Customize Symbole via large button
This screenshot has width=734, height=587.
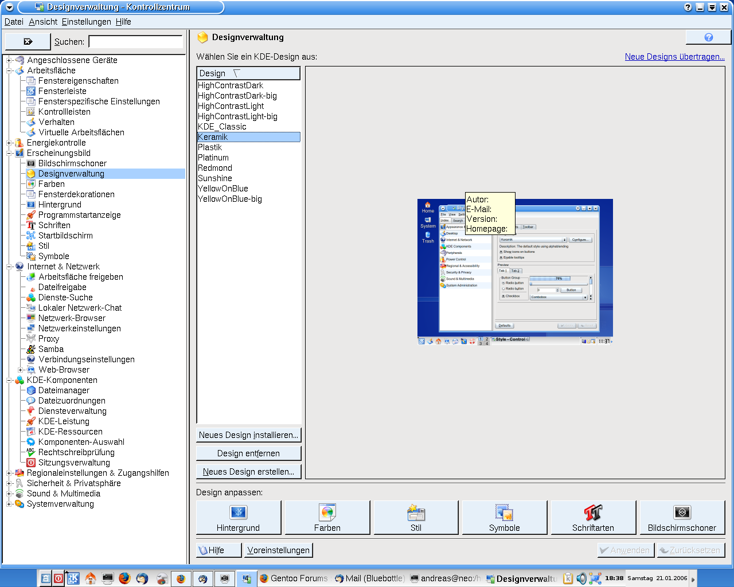[x=505, y=518]
